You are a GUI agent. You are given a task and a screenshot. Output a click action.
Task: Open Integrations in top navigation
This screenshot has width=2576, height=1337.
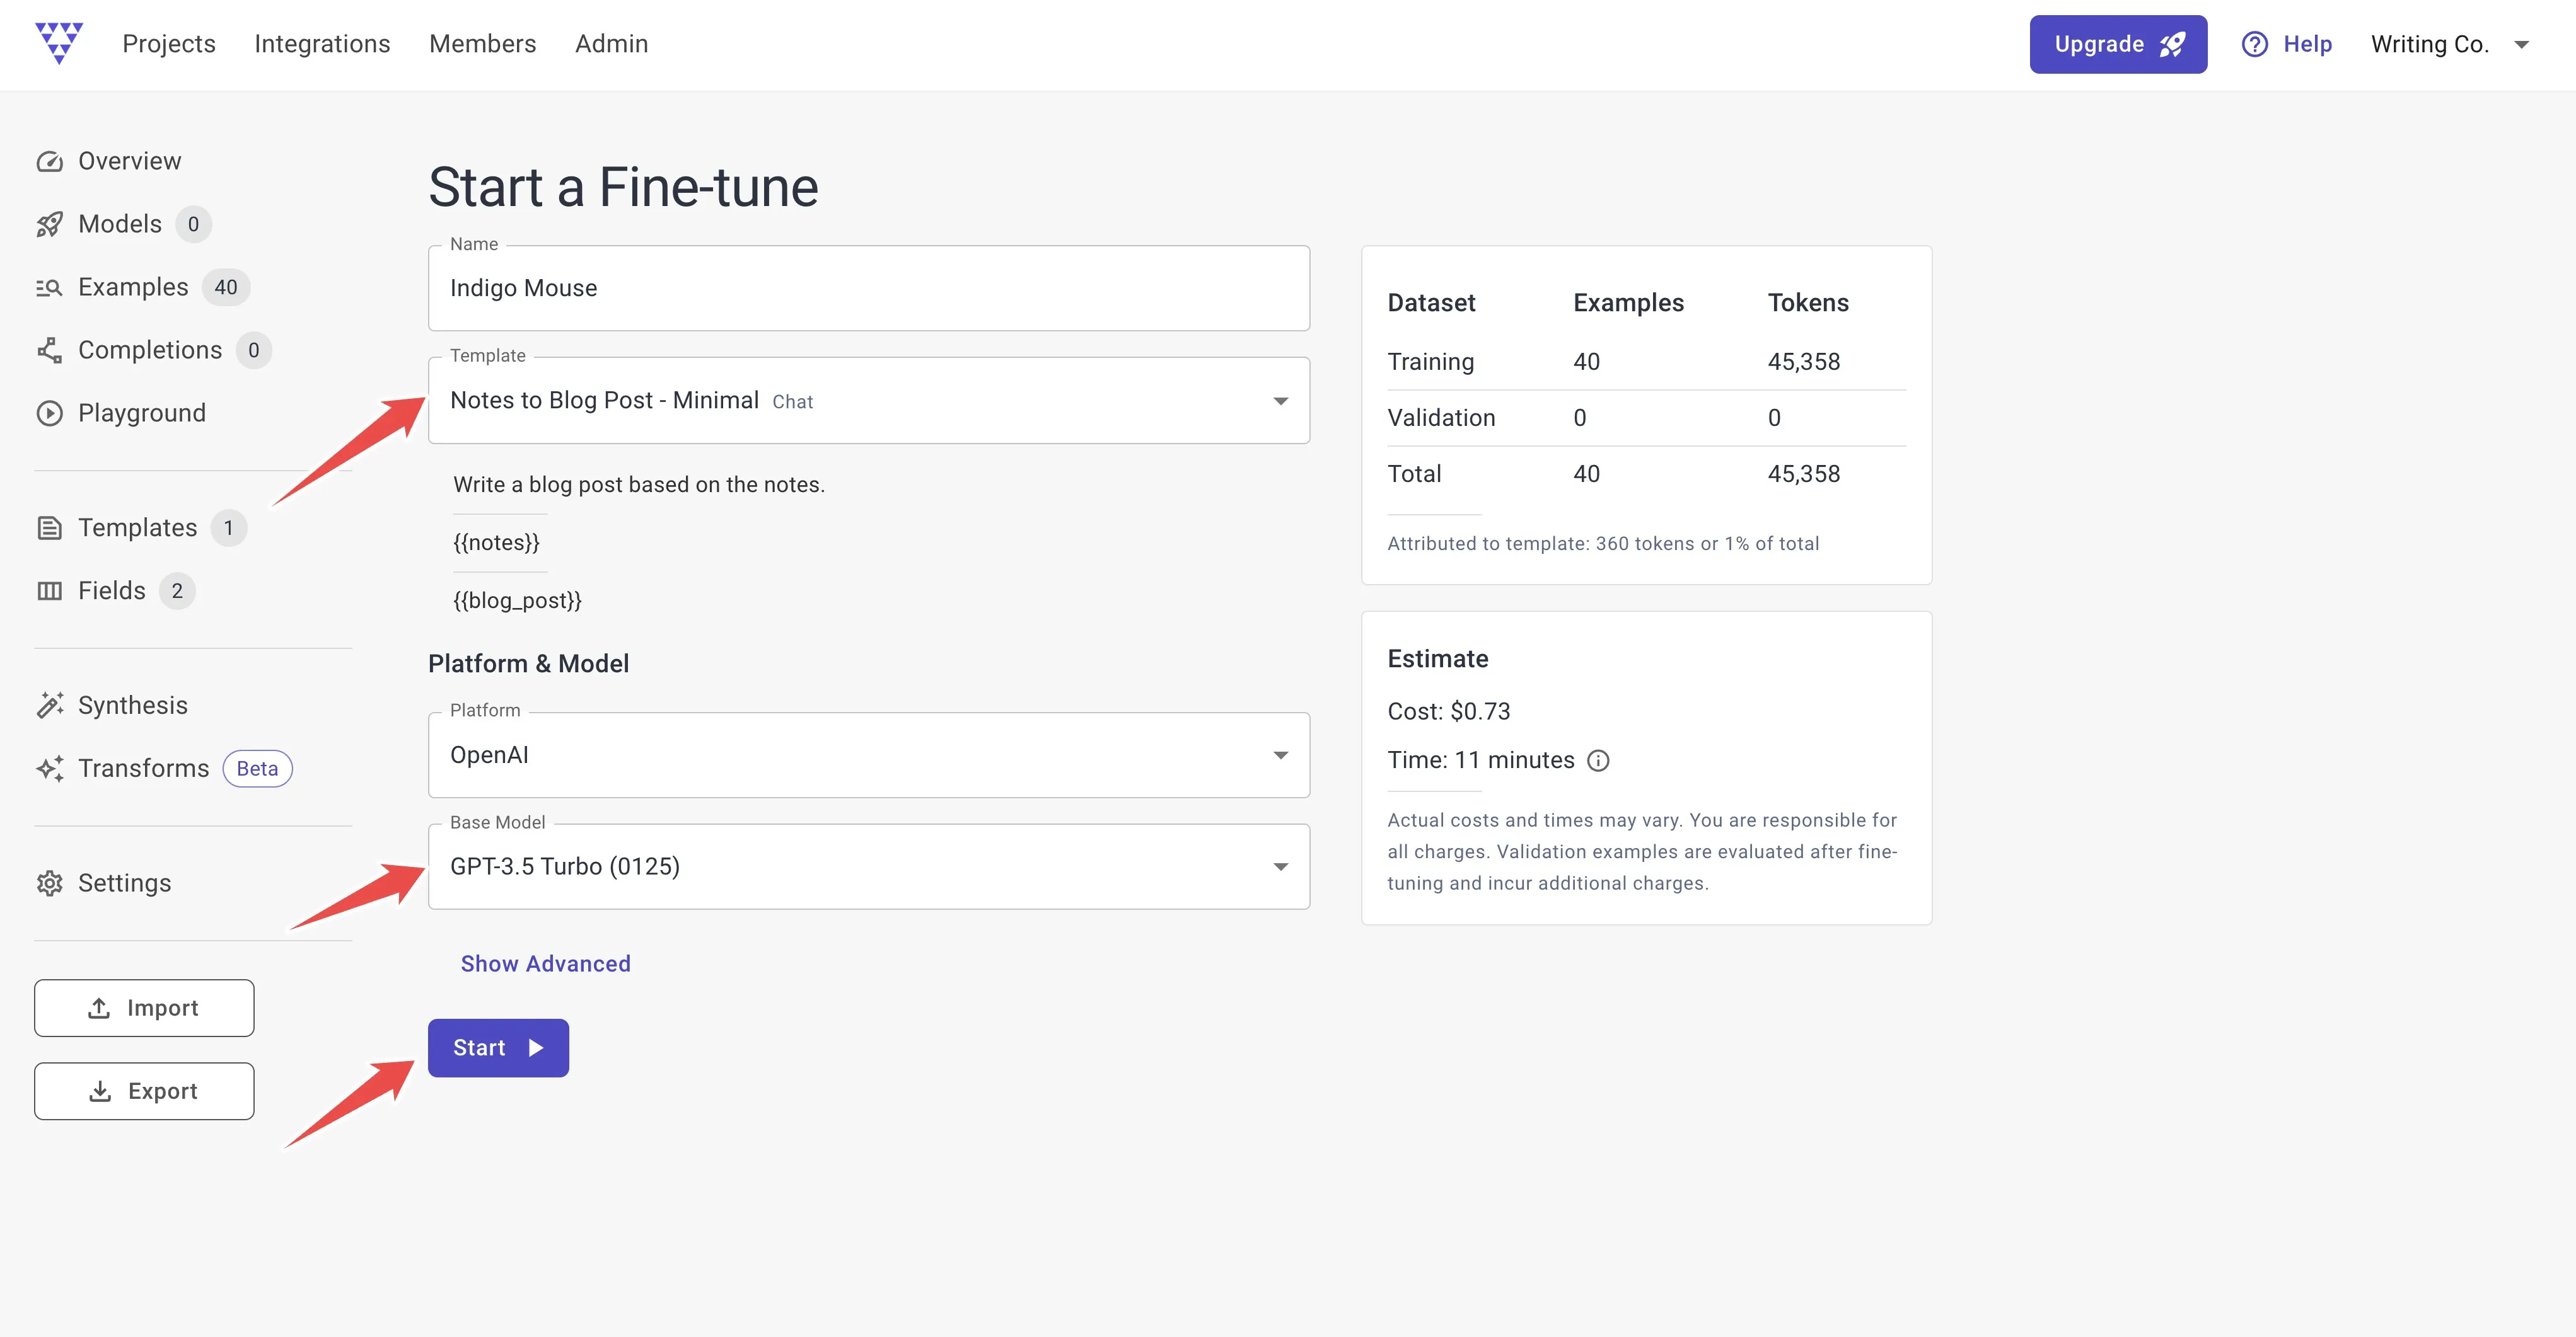point(322,44)
